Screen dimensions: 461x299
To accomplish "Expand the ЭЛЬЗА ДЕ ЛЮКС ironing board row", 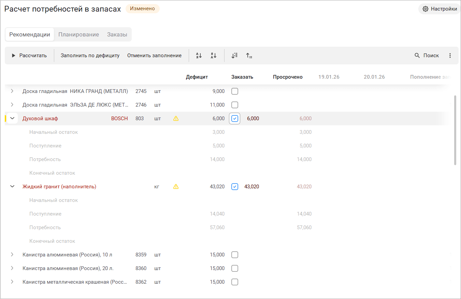I will coord(12,105).
